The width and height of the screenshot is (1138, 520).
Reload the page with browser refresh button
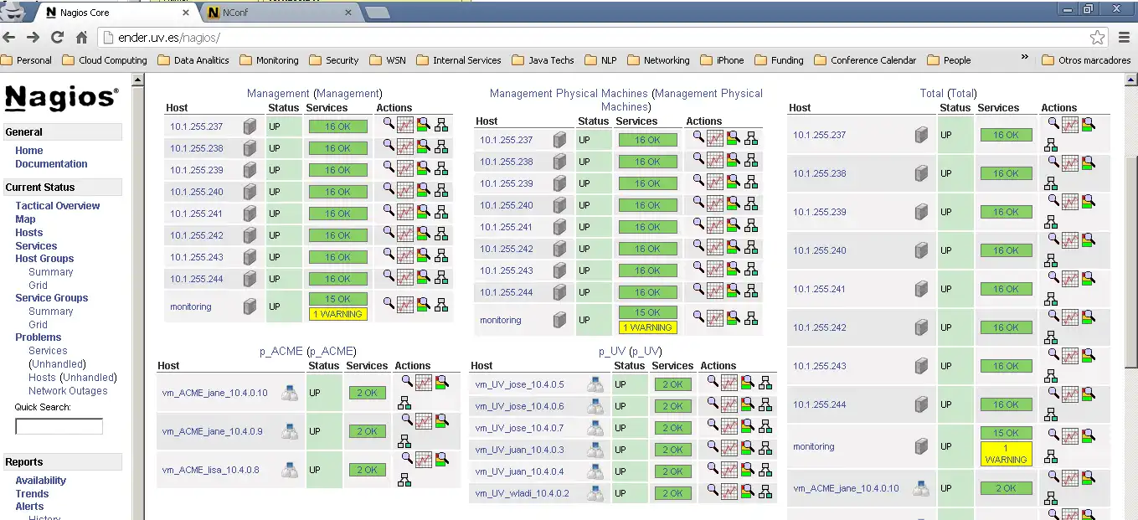(57, 37)
